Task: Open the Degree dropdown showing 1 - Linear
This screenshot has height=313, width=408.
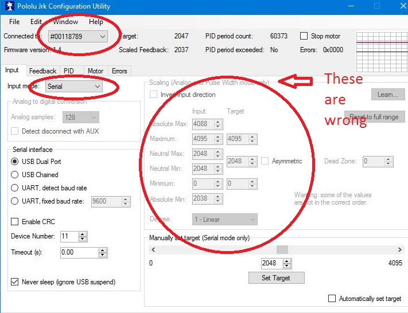Action: coord(225,220)
